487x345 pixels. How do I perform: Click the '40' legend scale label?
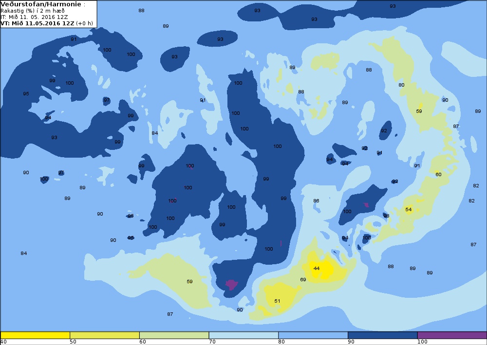coord(3,342)
